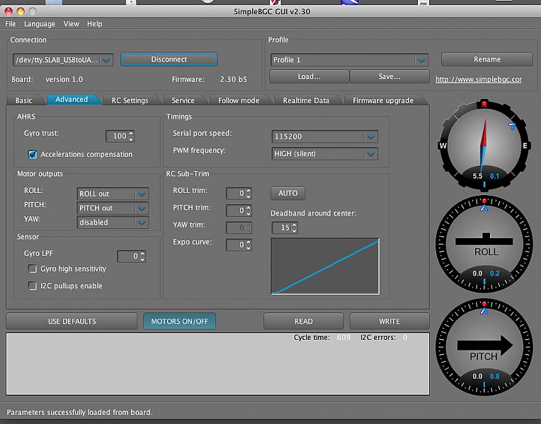Image resolution: width=541 pixels, height=424 pixels.
Task: Click the PITCH trim value field
Action: click(x=236, y=211)
